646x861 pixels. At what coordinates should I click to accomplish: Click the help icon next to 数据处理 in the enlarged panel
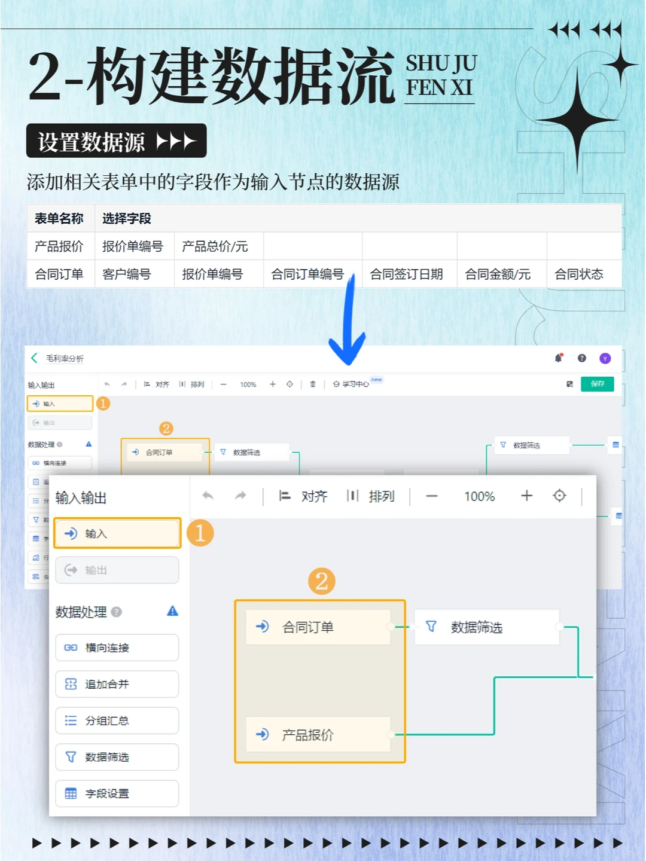pos(117,612)
